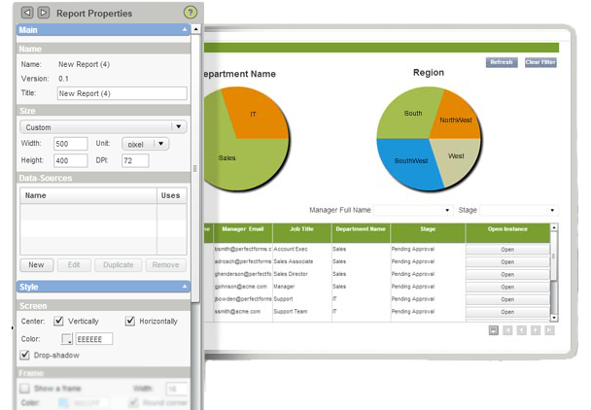Click the Width field showing 500
The image size is (591, 410).
tap(71, 144)
